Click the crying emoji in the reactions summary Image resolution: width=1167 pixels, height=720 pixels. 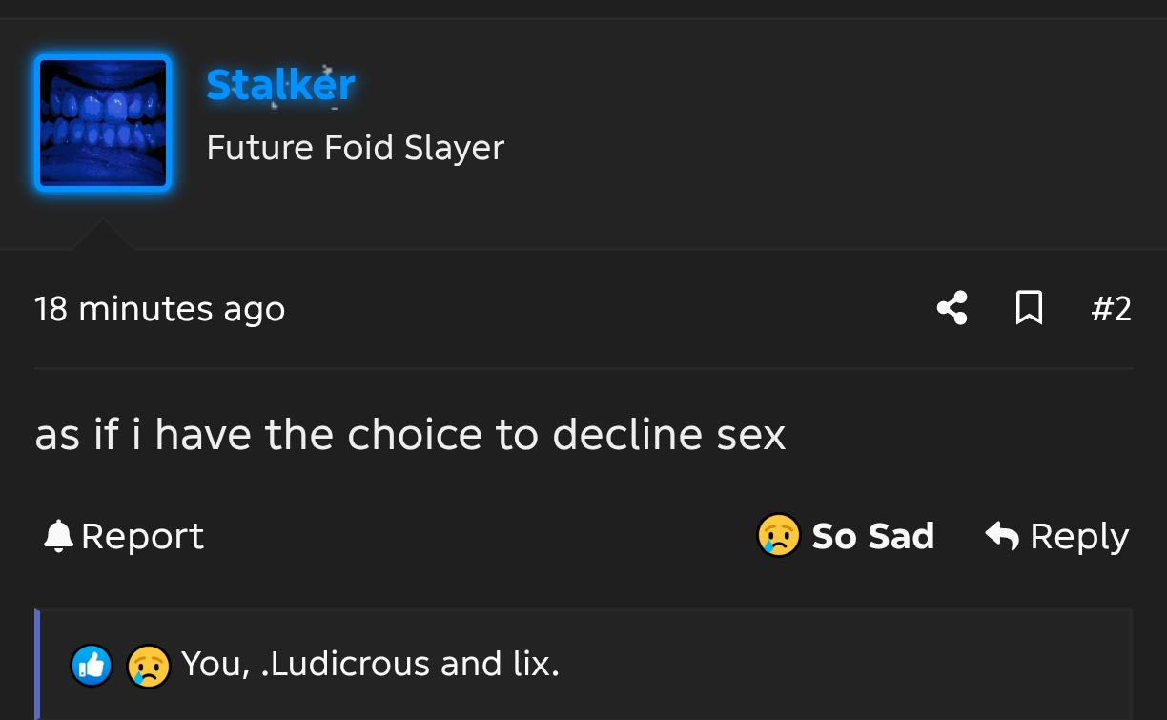pyautogui.click(x=149, y=666)
